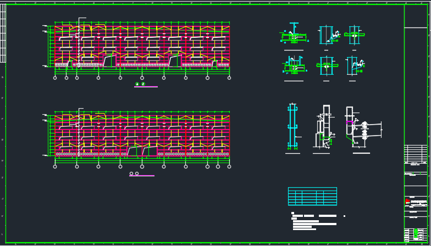Select the white column section detail with green bracket

point(324,127)
